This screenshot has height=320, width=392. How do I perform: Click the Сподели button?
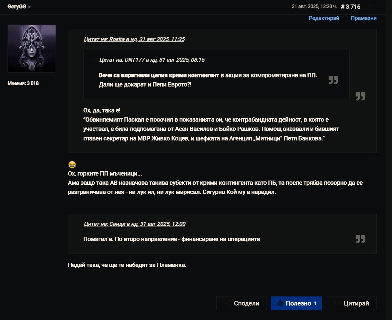click(241, 303)
